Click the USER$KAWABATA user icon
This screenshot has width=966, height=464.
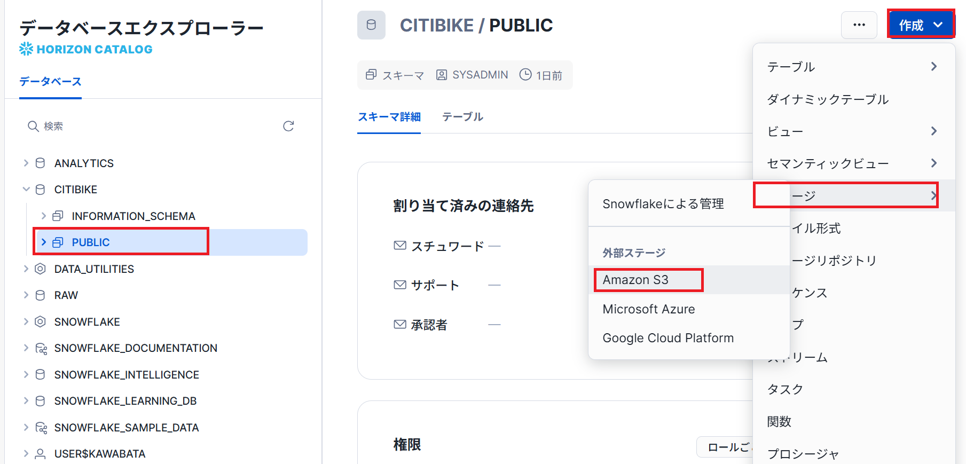coord(40,454)
